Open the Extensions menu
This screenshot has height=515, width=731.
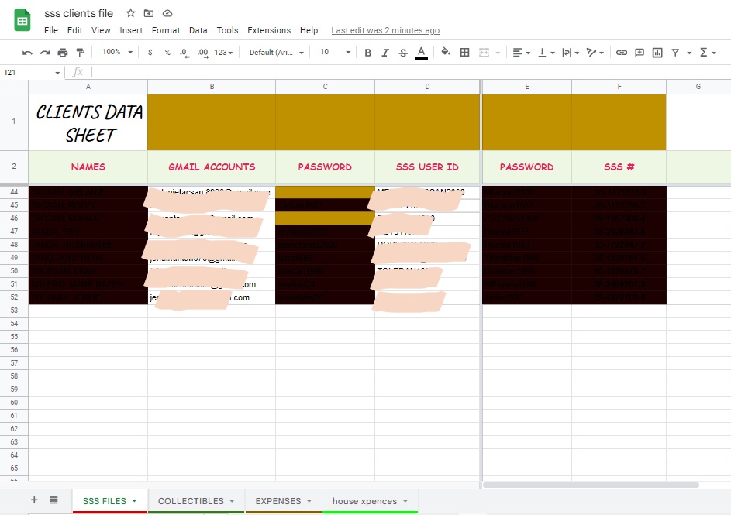(269, 30)
